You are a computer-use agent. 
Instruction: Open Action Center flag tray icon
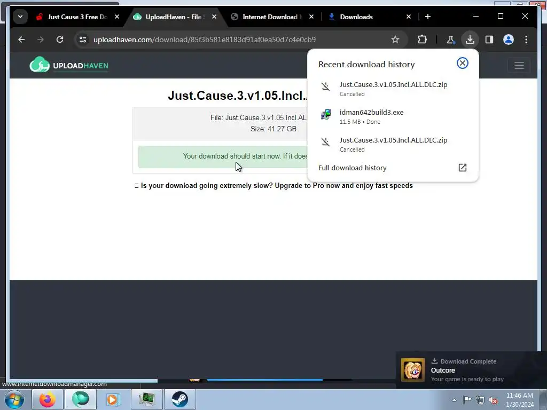coord(467,400)
